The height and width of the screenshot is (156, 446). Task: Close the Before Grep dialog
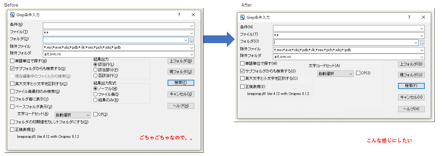tap(193, 15)
